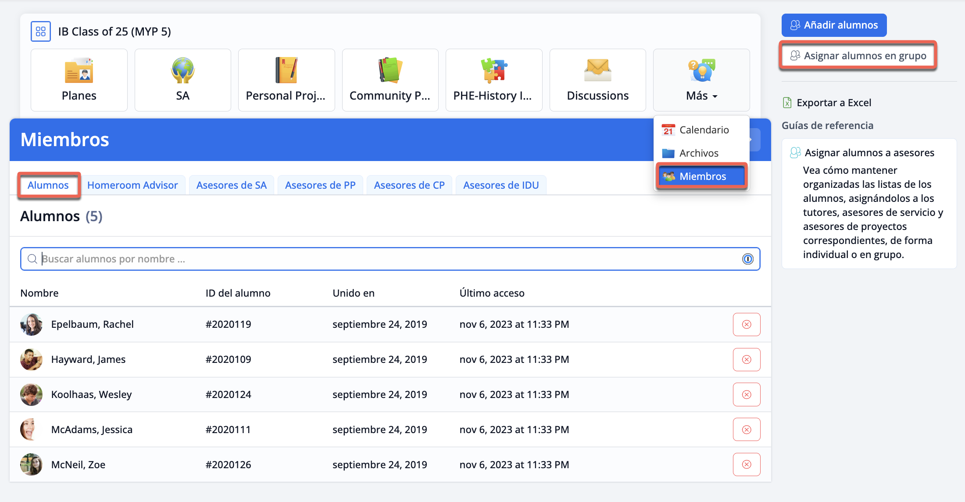Click the password manager icon in search field
Screen dimensions: 965x502
coord(747,259)
